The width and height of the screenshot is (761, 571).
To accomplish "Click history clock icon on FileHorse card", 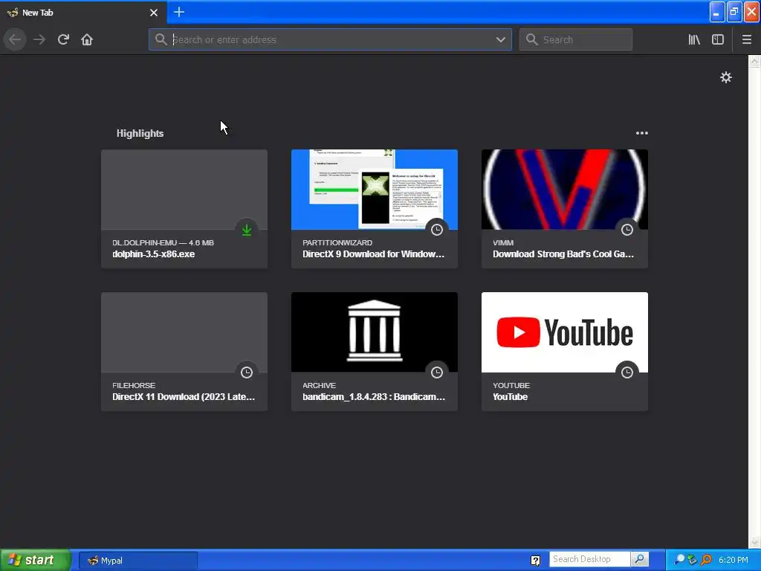I will point(247,372).
